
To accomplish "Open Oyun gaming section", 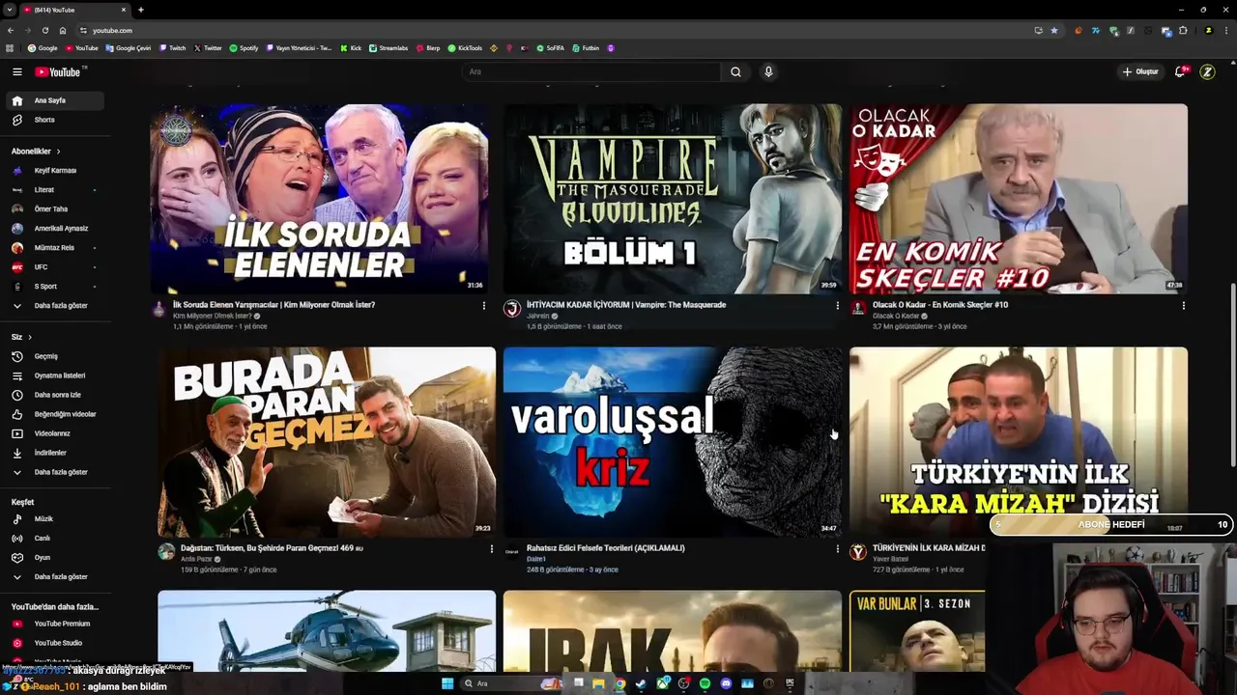I will (x=54, y=558).
